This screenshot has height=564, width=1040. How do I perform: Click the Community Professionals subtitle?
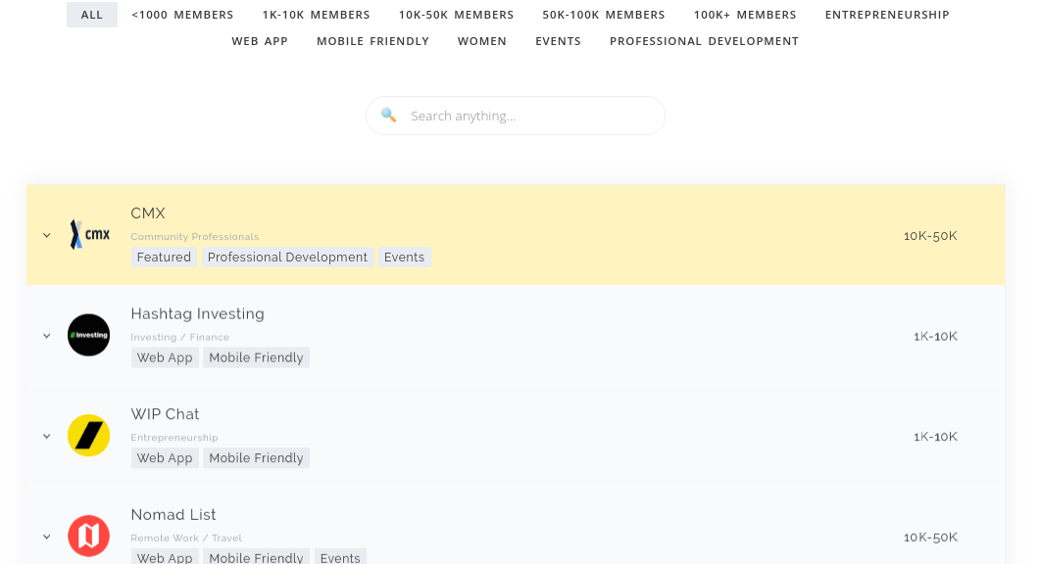[x=195, y=237]
